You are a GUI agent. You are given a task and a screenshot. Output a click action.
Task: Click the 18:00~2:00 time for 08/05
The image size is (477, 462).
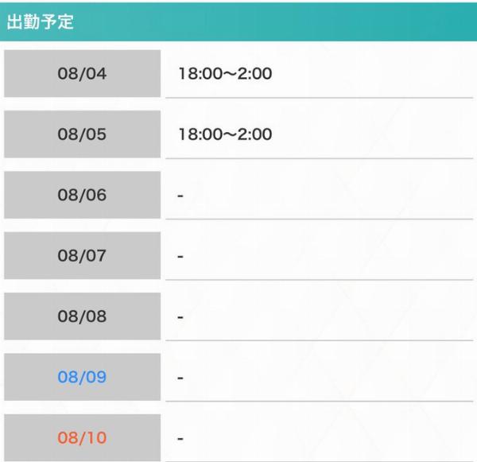pos(225,134)
